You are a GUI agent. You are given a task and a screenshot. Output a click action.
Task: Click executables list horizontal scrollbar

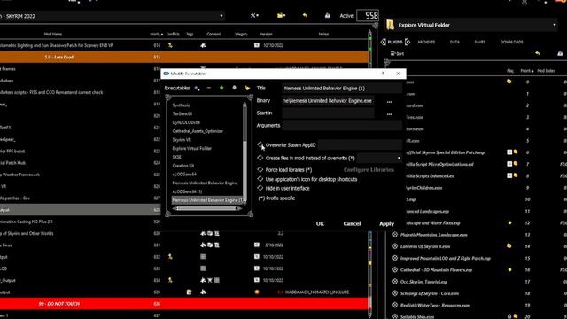[208, 209]
